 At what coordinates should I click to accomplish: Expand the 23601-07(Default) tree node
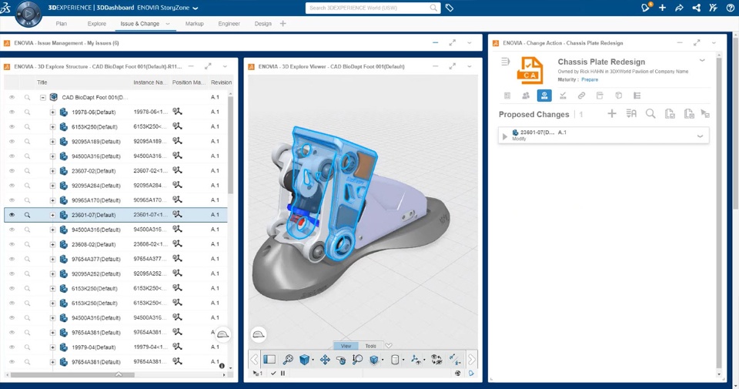coord(53,215)
